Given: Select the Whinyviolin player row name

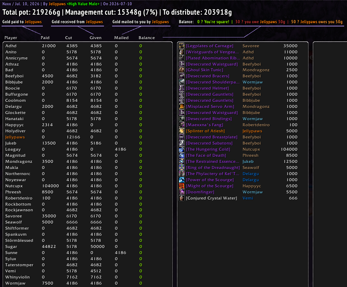Looking at the screenshot, I should point(18,277).
